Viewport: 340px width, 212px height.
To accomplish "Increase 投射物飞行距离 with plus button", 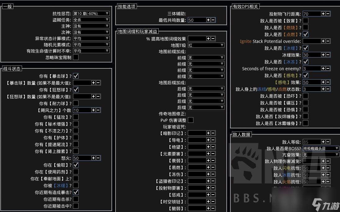I will pos(323,14).
